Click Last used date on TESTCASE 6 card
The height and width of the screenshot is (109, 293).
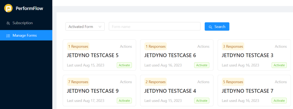coord(163,65)
